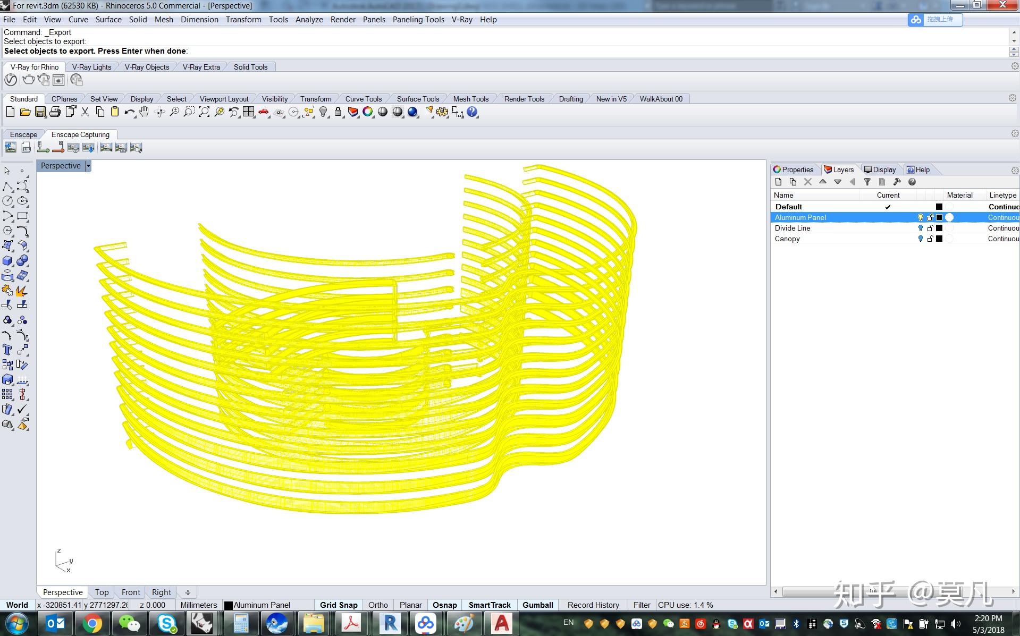Open the Open file folder icon
Screen dimensions: 1020x636
25,112
